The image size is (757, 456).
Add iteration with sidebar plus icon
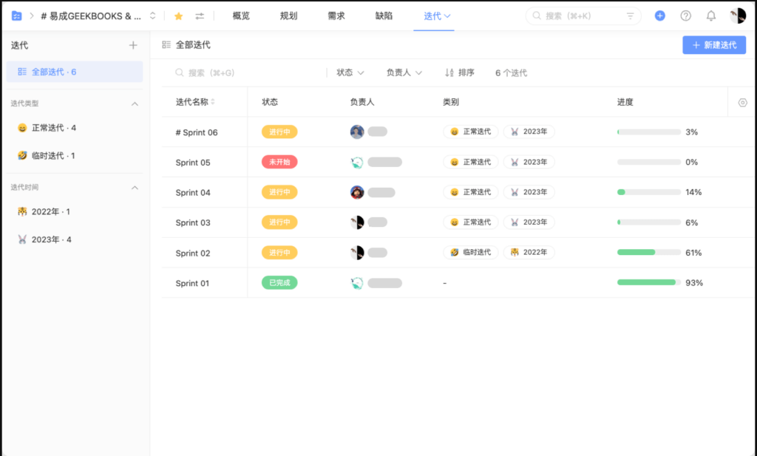click(x=133, y=45)
